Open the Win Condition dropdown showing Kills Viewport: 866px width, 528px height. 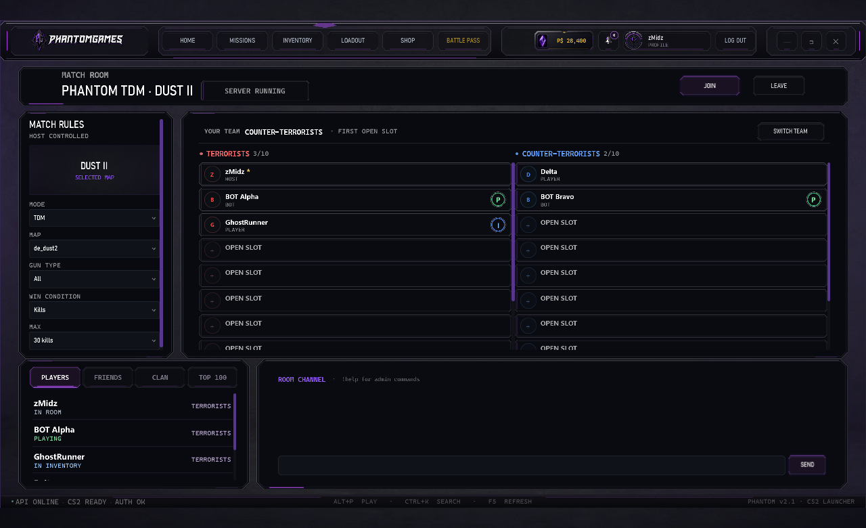coord(94,310)
